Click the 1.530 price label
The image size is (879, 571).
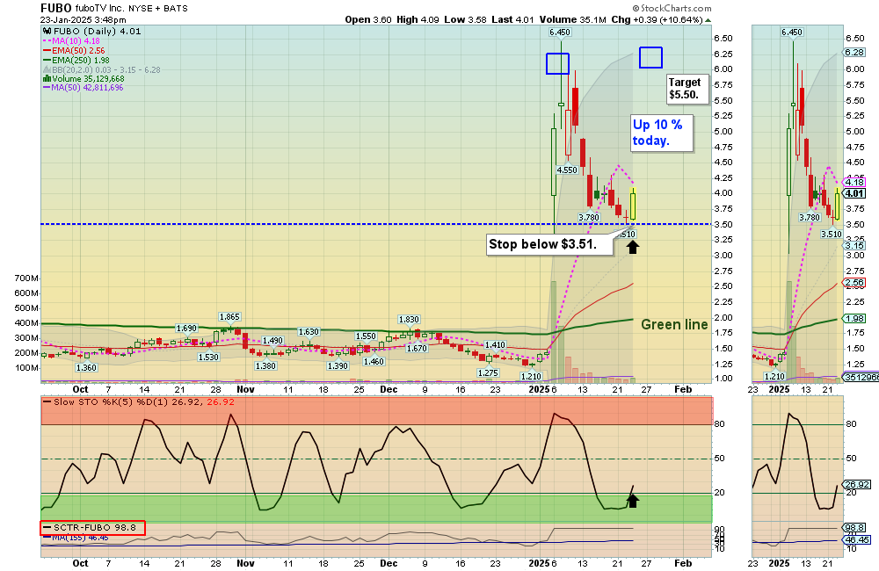coord(208,357)
